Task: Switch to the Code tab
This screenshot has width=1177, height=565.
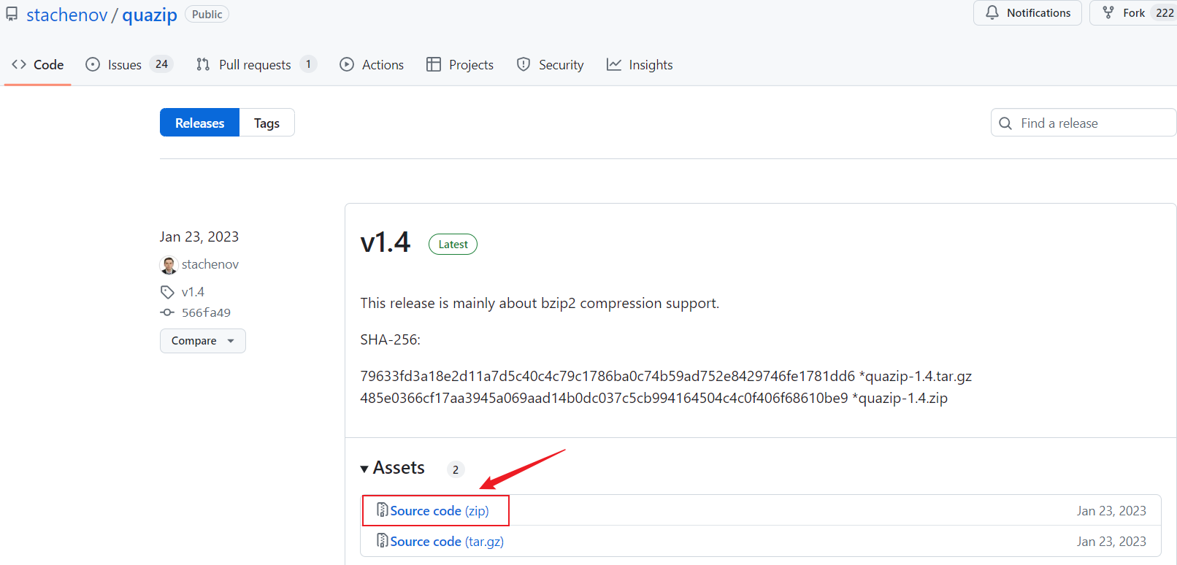Action: [x=38, y=65]
